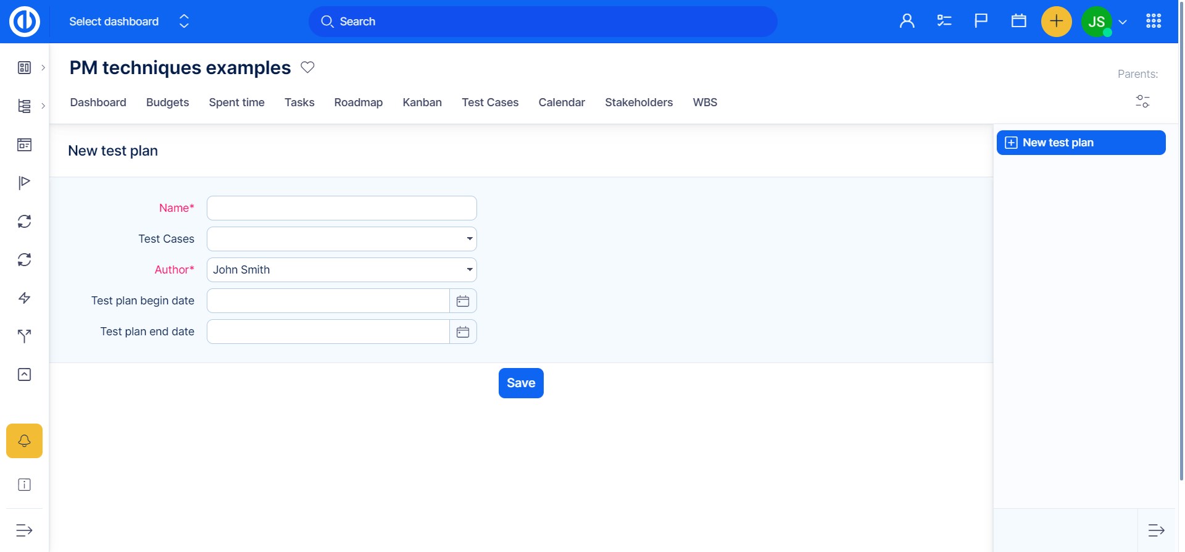Open calendar picker for begin date
The image size is (1185, 552).
pos(463,301)
